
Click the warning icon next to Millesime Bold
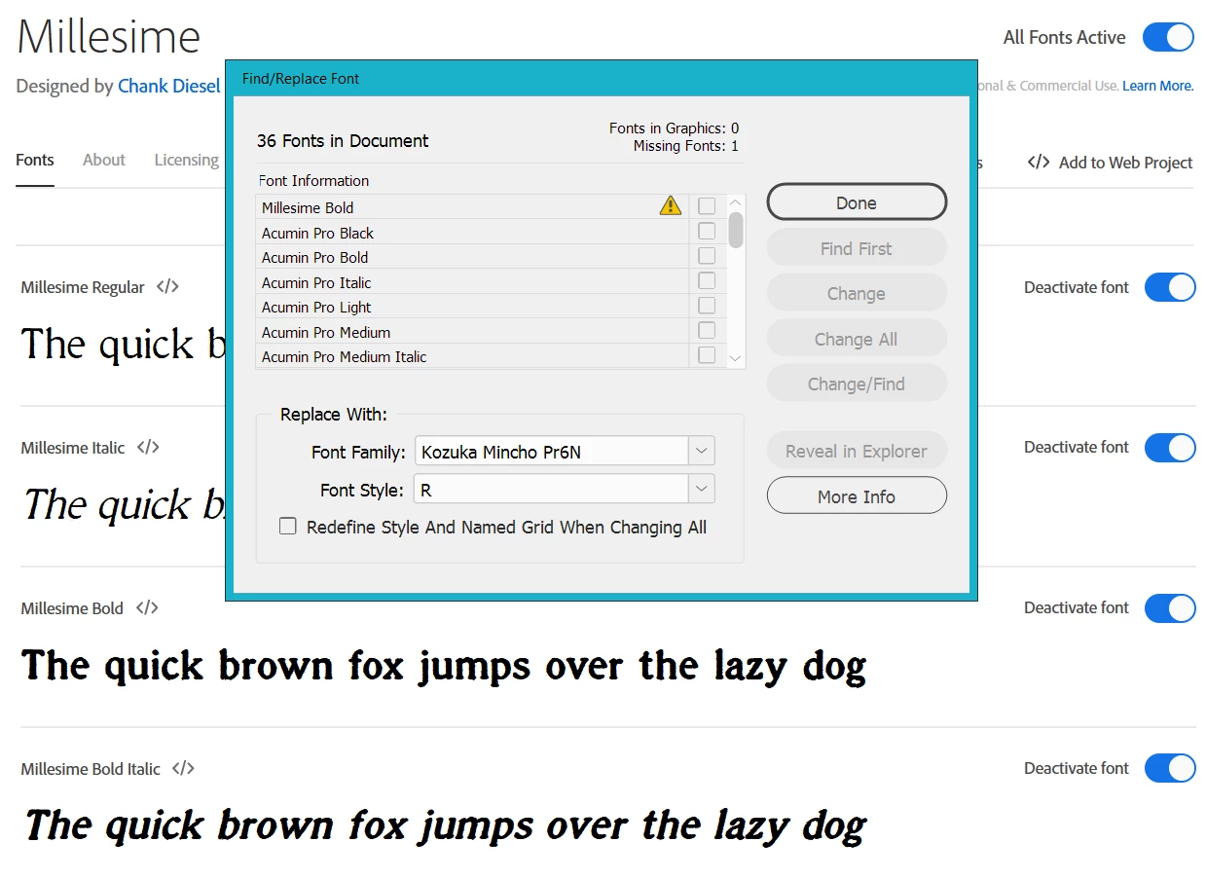[x=671, y=205]
